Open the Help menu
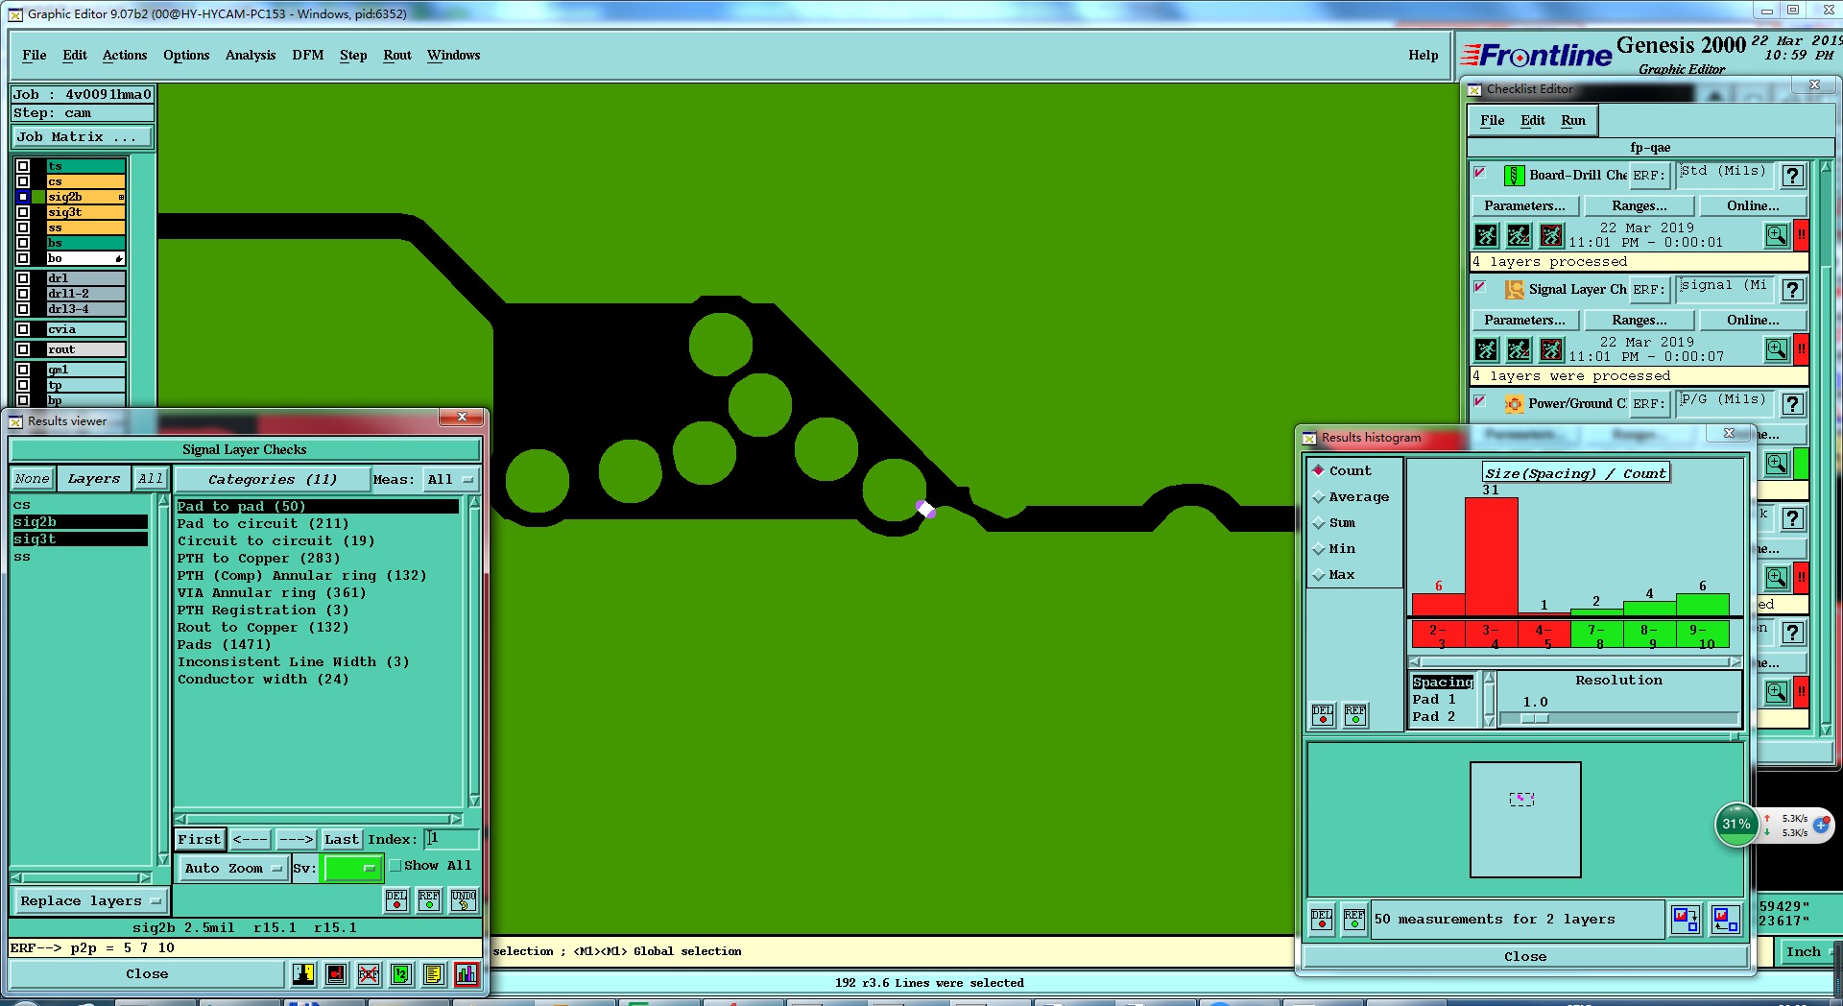This screenshot has height=1006, width=1843. tap(1423, 56)
